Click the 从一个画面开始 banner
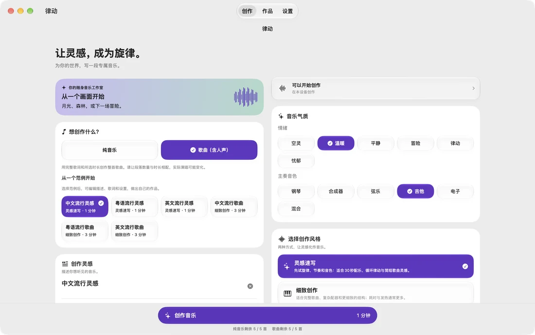The height and width of the screenshot is (335, 535). point(160,97)
